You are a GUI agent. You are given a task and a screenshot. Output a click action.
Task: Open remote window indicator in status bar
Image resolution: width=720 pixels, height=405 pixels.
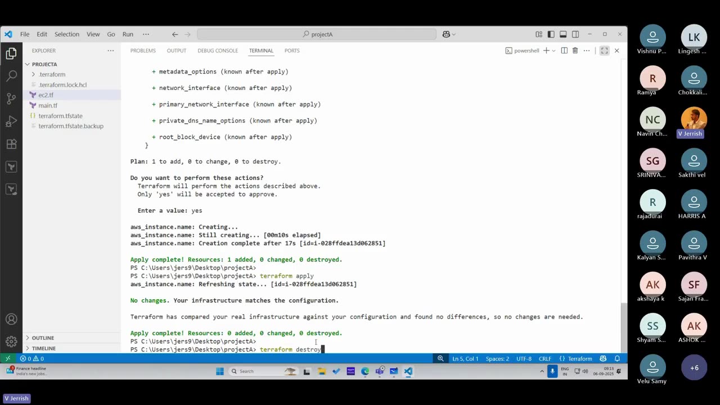click(8, 358)
